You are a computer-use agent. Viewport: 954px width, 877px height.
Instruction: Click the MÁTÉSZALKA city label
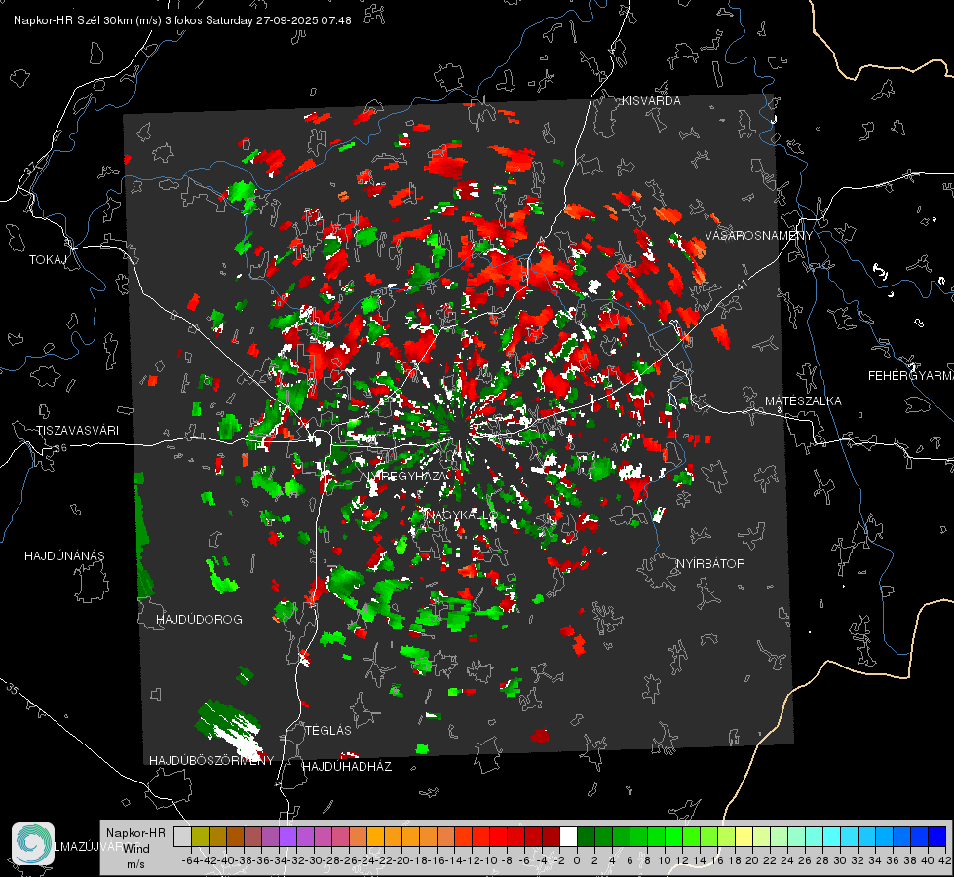[x=803, y=400]
